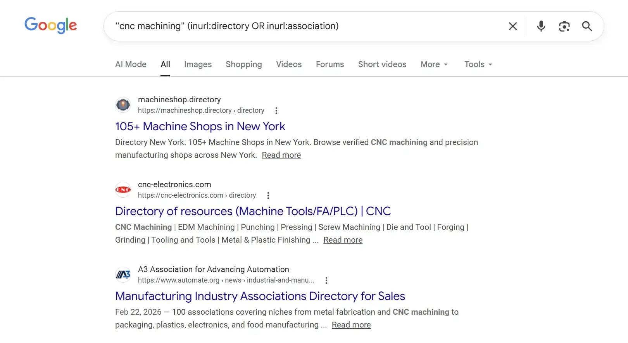Switch to AI Mode tab
Image resolution: width=628 pixels, height=343 pixels.
pyautogui.click(x=131, y=64)
